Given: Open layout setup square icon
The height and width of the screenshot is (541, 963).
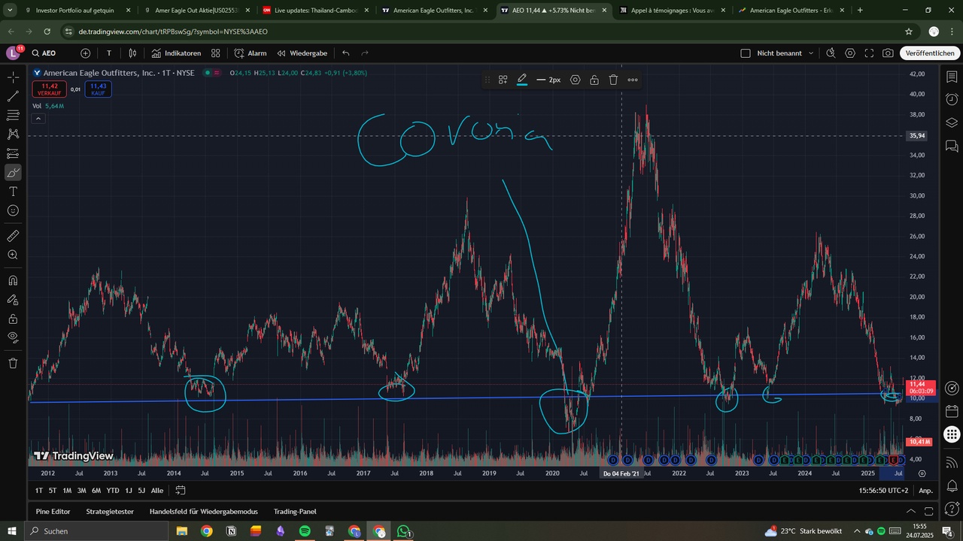Looking at the screenshot, I should pyautogui.click(x=746, y=53).
